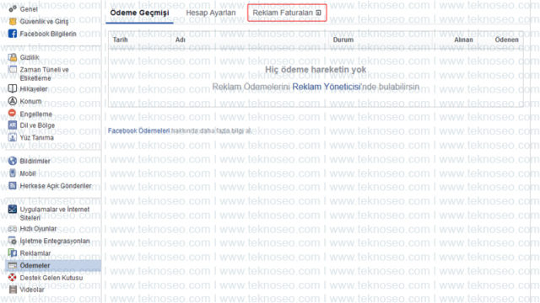Open Zaman Tüneli ve Etiketleme settings
The height and width of the screenshot is (303, 540).
tap(44, 74)
